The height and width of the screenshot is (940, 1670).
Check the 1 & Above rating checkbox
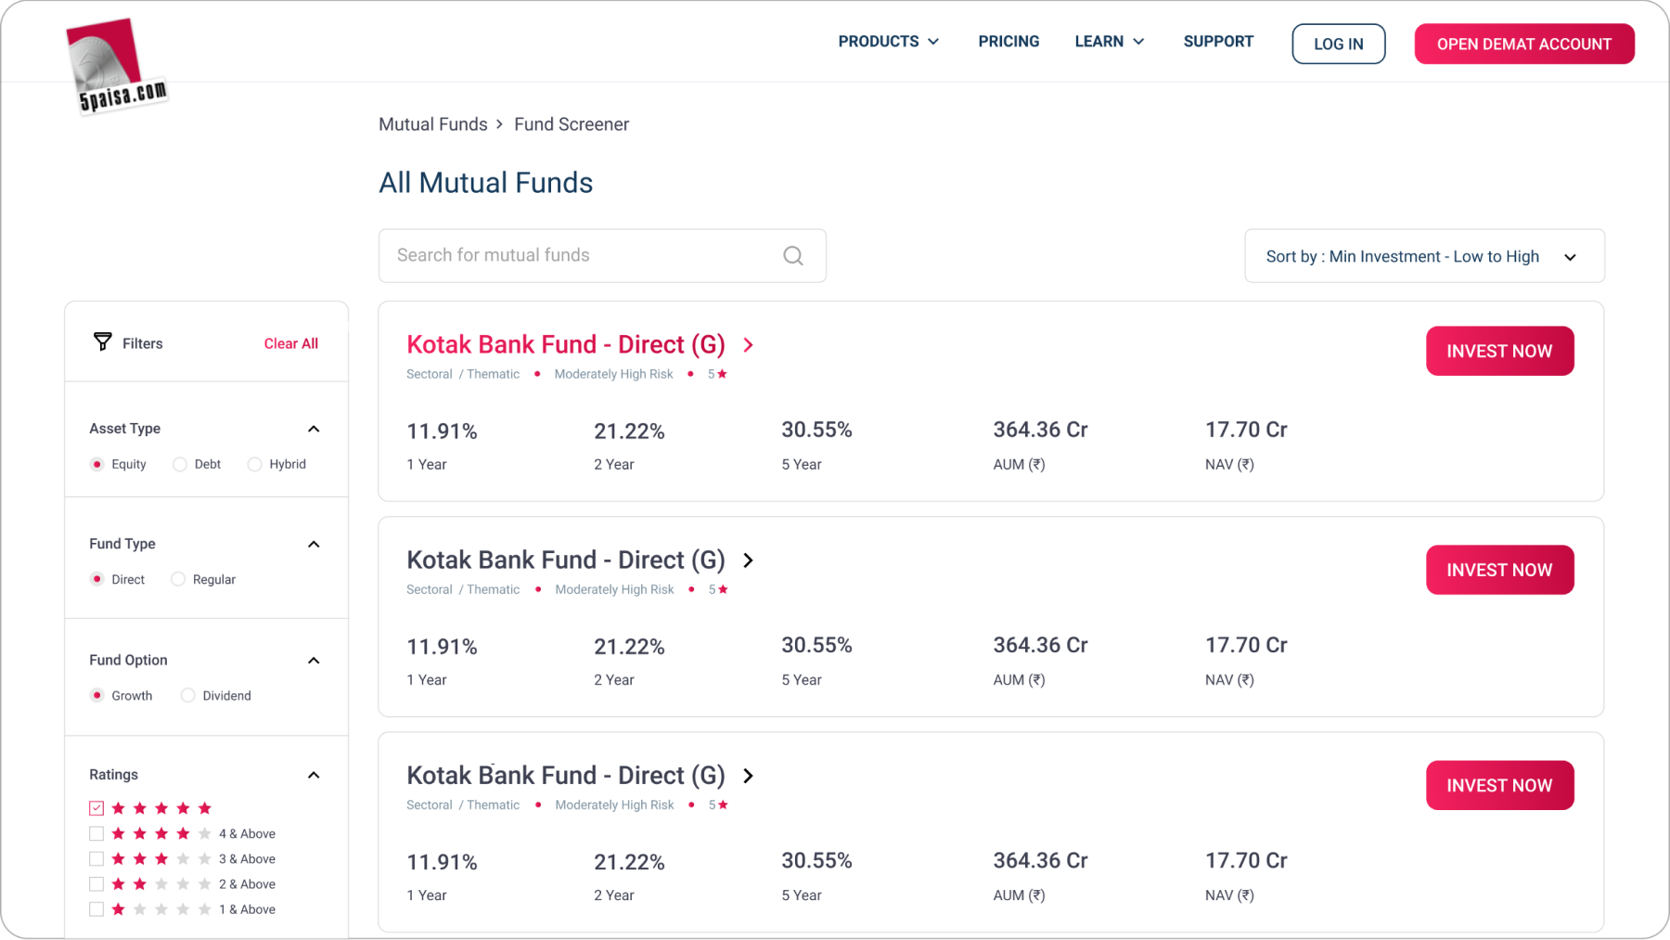click(x=96, y=909)
